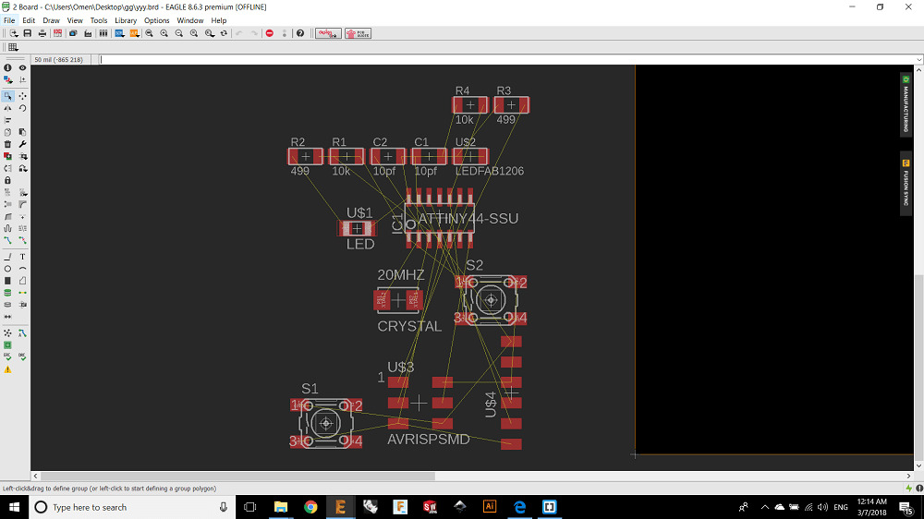This screenshot has height=519, width=924.
Task: Open the Tools menu
Action: (x=99, y=20)
